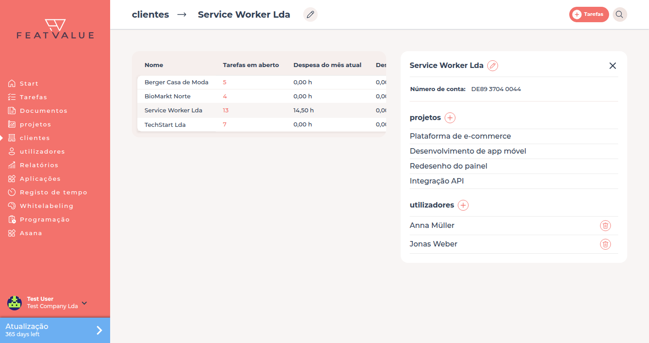Click the Aplicações grid icon in sidebar
This screenshot has width=649, height=343.
point(12,179)
